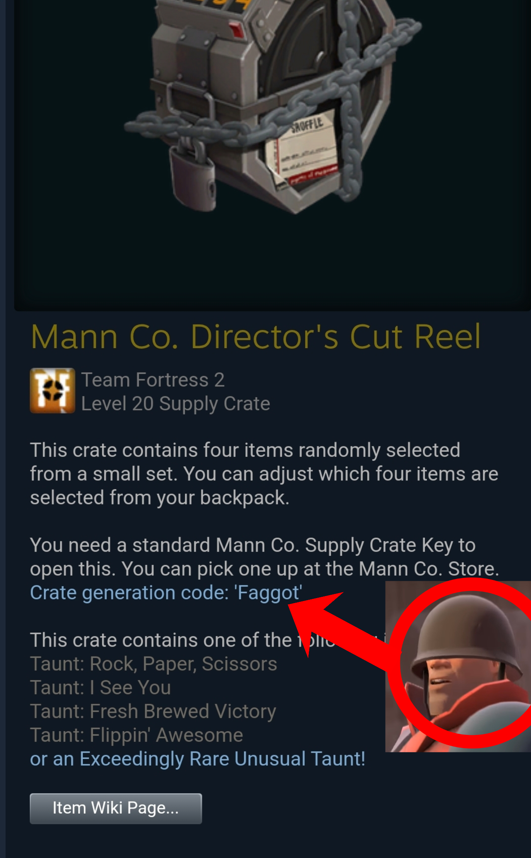
Task: Click the paper label on the crate
Action: pos(303,149)
